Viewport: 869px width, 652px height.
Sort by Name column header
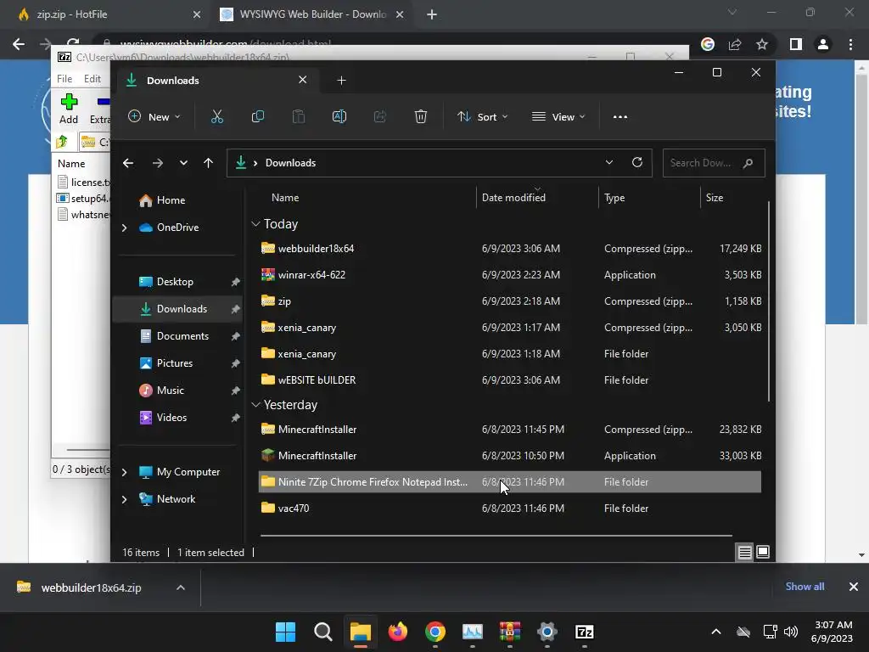(x=285, y=198)
